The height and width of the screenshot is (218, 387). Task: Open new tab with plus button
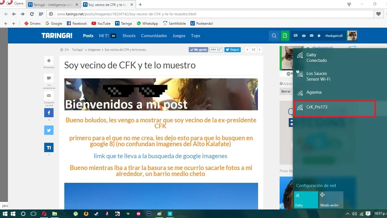(140, 5)
